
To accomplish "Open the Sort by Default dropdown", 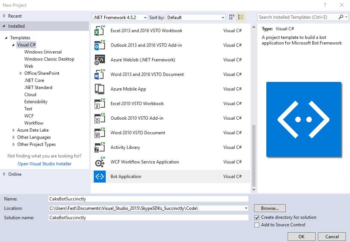I will tap(195, 18).
